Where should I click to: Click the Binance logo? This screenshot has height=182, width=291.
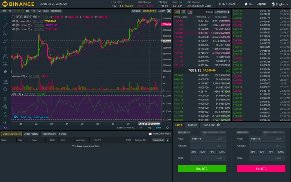click(18, 4)
